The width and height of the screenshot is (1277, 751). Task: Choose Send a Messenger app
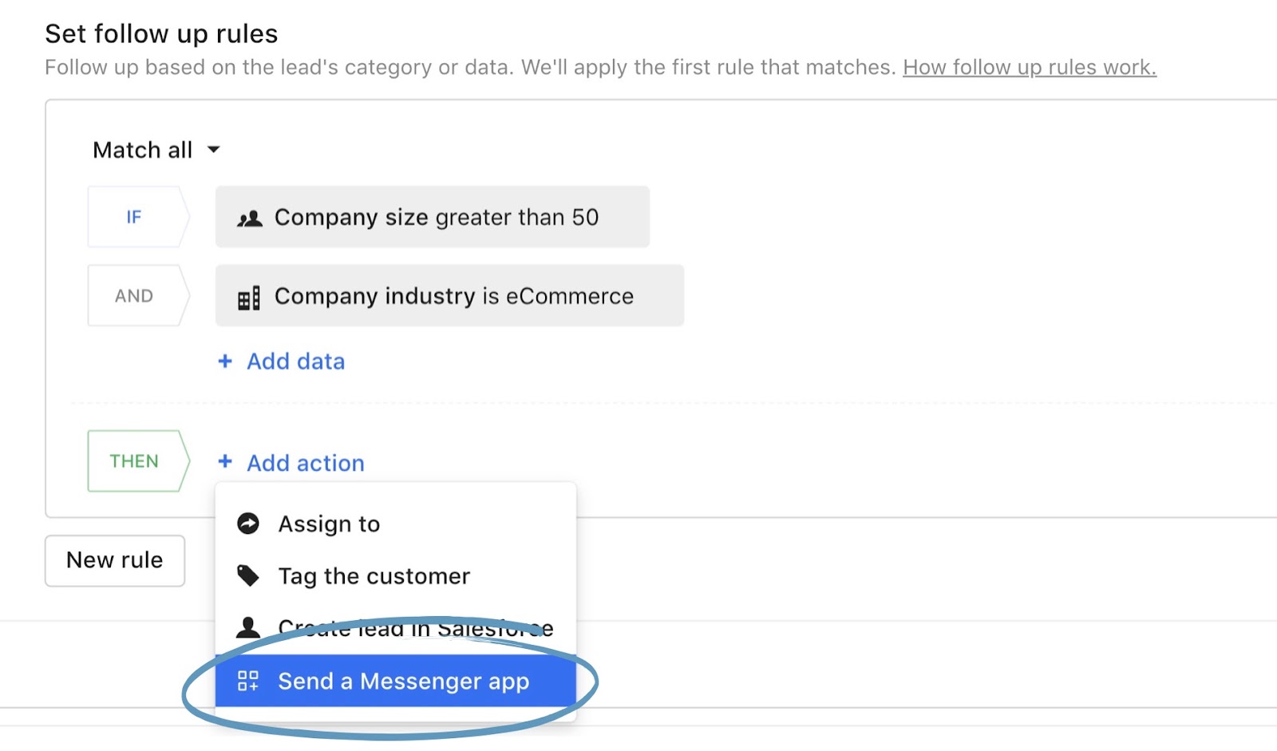403,682
